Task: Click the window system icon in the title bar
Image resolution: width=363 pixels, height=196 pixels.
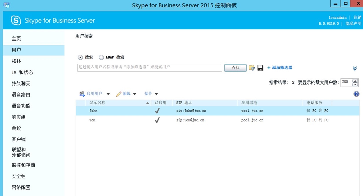Action: [6, 5]
